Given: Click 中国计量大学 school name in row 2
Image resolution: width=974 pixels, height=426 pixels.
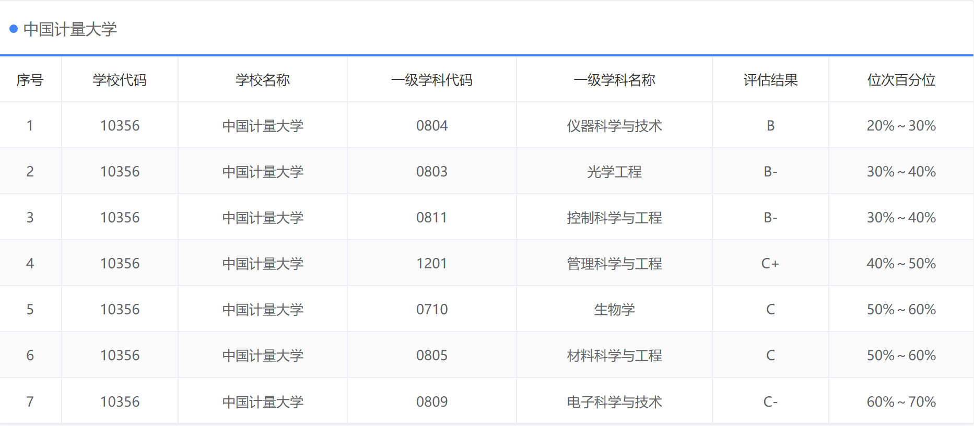Looking at the screenshot, I should coord(263,172).
